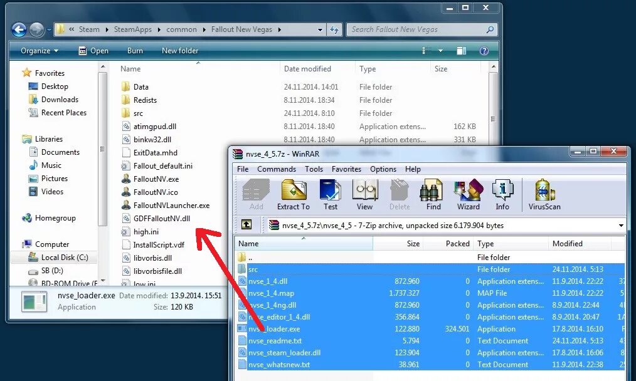The image size is (636, 381).
Task: Select Music under Libraries
Action: pyautogui.click(x=45, y=165)
